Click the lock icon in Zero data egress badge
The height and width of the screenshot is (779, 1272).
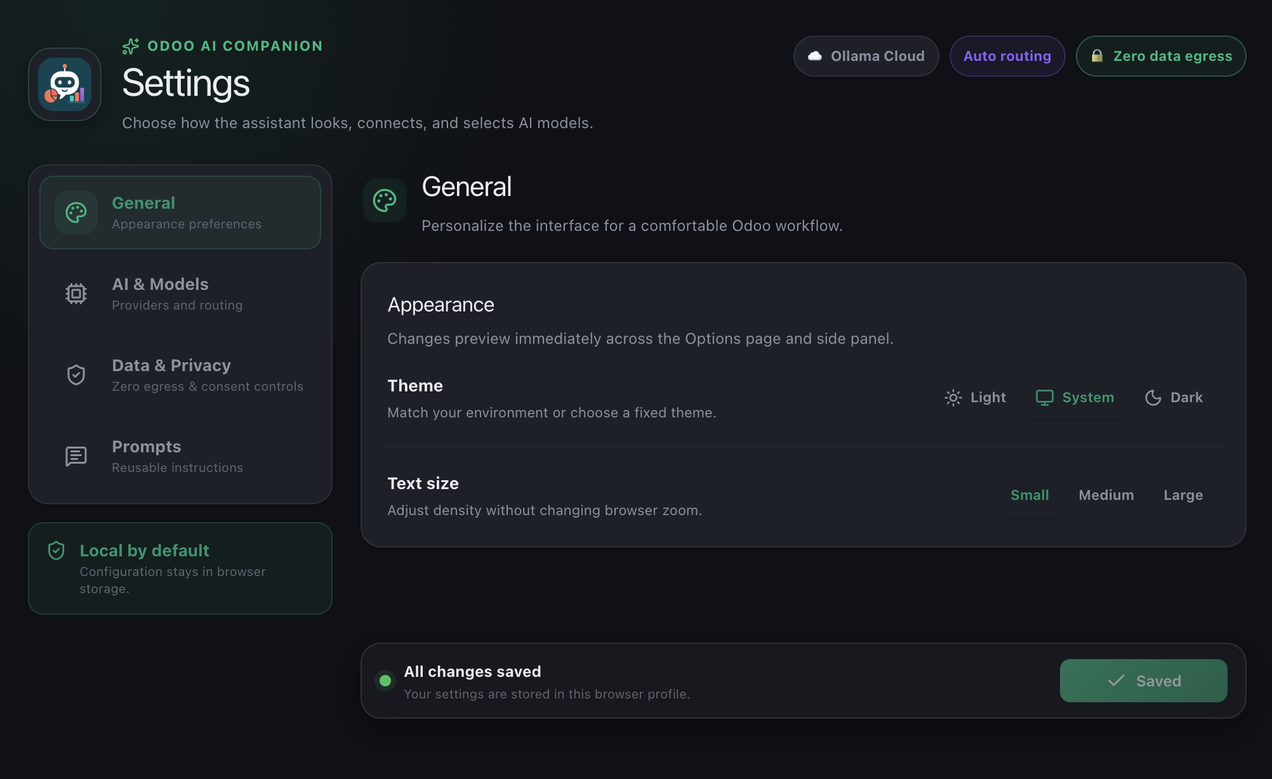click(x=1097, y=56)
